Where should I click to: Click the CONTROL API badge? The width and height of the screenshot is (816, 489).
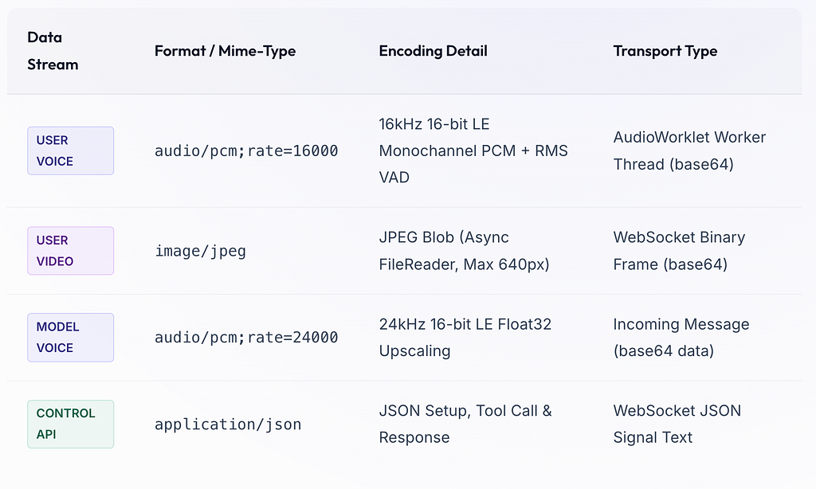(x=70, y=424)
